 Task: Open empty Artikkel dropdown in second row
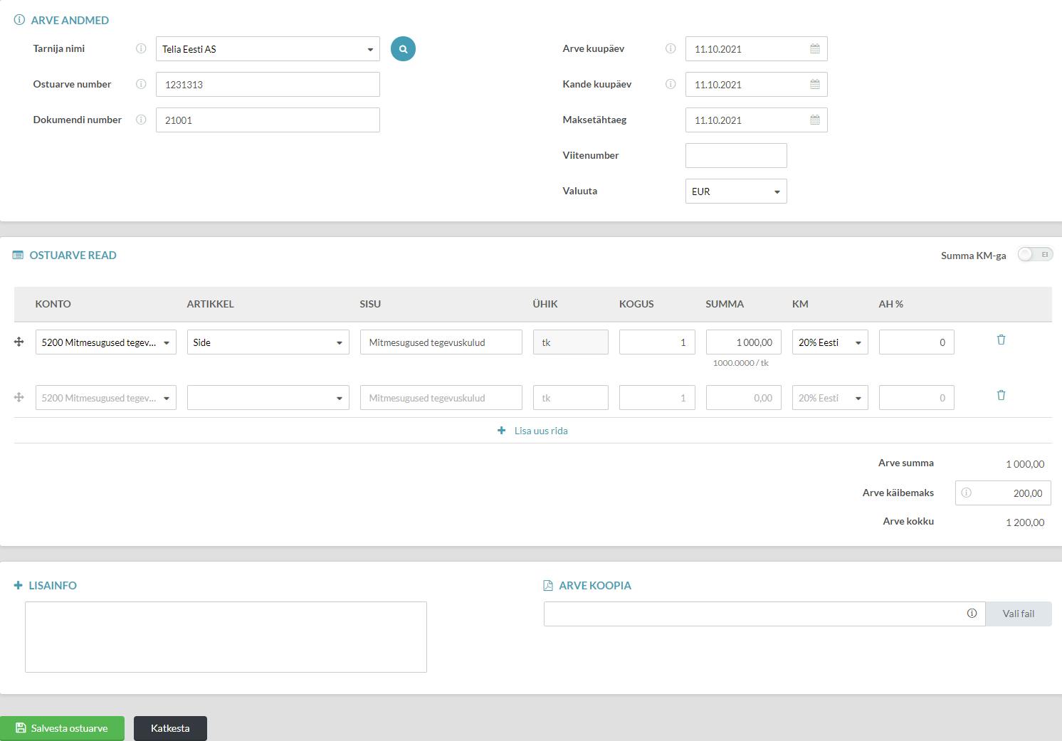[x=268, y=398]
